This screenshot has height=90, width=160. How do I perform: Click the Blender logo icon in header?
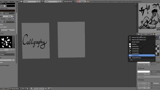tap(88, 1)
